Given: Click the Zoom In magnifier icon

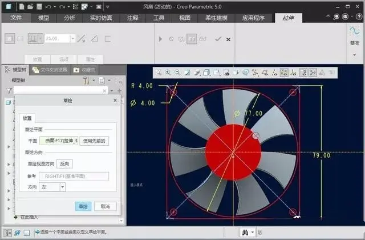Looking at the screenshot, I should [168, 73].
